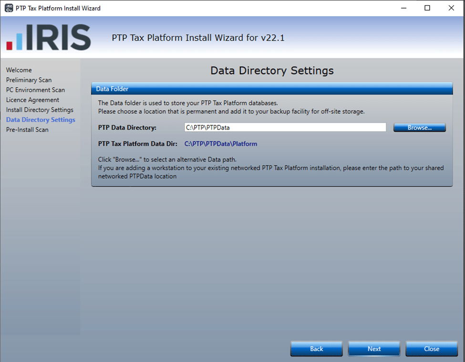This screenshot has width=465, height=362.
Task: Click the Close wizard button
Action: coord(432,349)
